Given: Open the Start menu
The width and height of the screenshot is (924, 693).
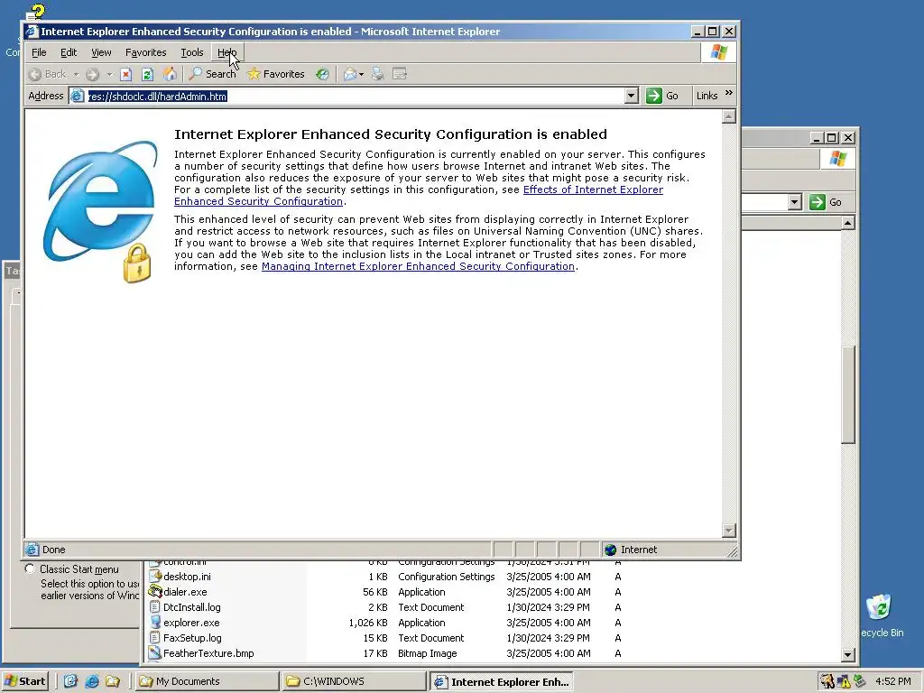Looking at the screenshot, I should click(x=24, y=681).
